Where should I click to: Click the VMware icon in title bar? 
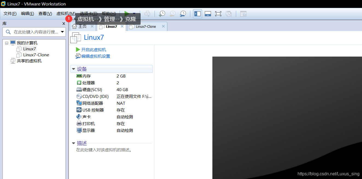[x=3, y=4]
